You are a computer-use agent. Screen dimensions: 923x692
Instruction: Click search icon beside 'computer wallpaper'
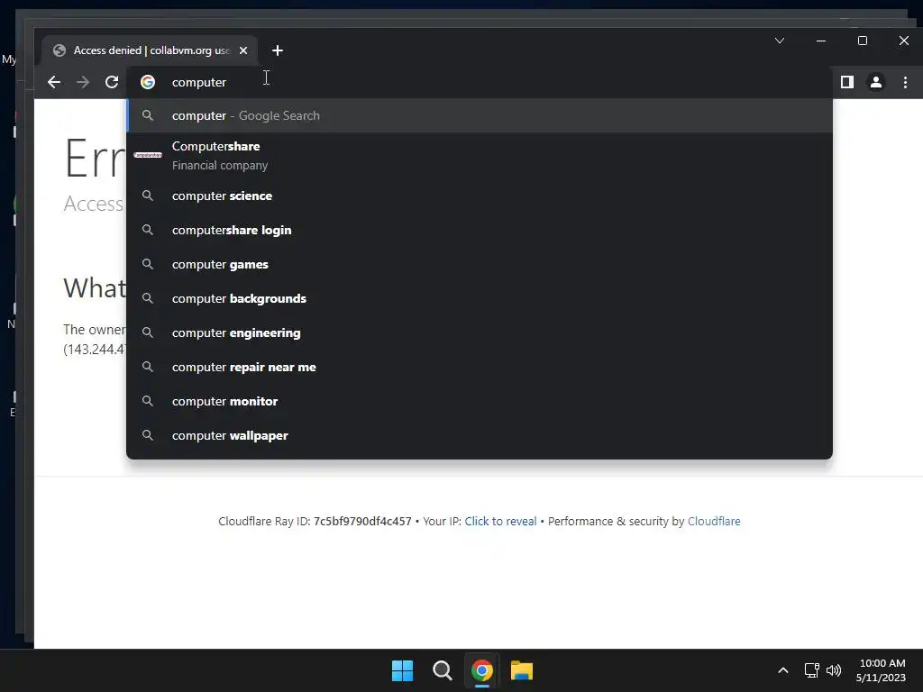tap(148, 435)
